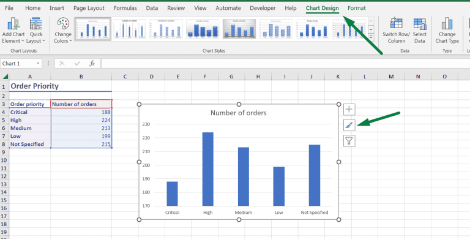This screenshot has height=239, width=470.
Task: Click the Order priority header cell
Action: pyautogui.click(x=30, y=104)
